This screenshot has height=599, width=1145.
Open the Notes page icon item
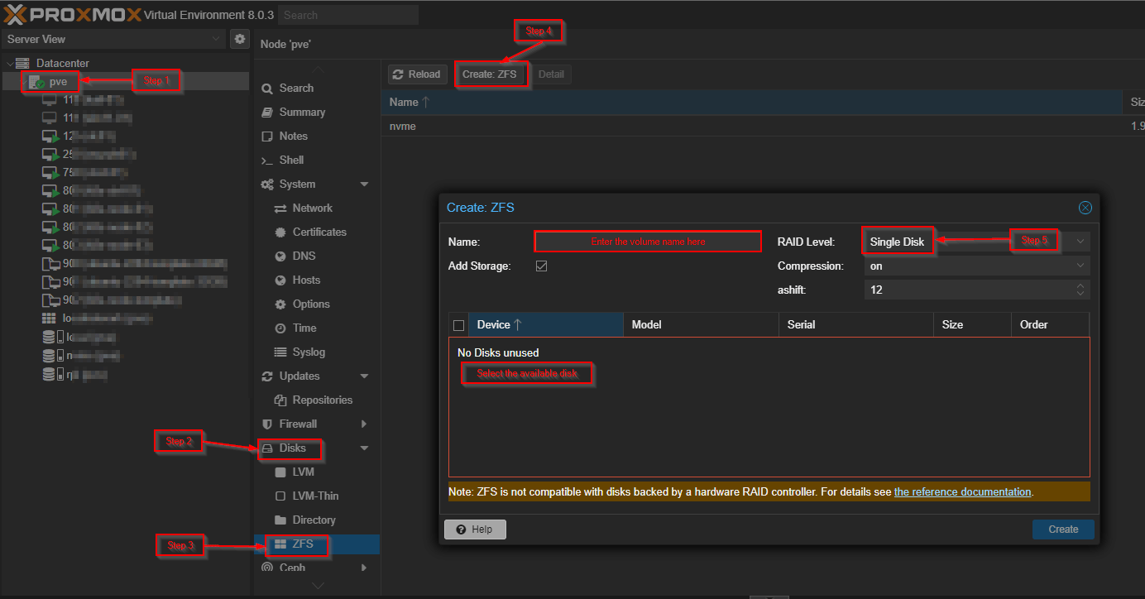(x=285, y=136)
